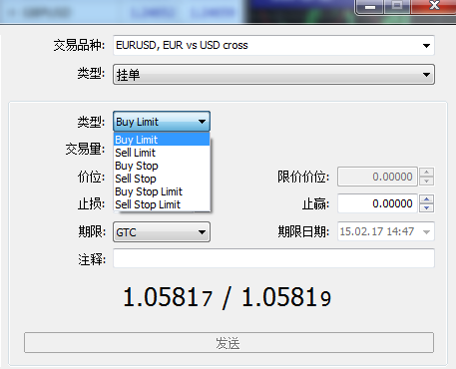Open the GTC expiration dropdown
The width and height of the screenshot is (456, 369).
[162, 232]
